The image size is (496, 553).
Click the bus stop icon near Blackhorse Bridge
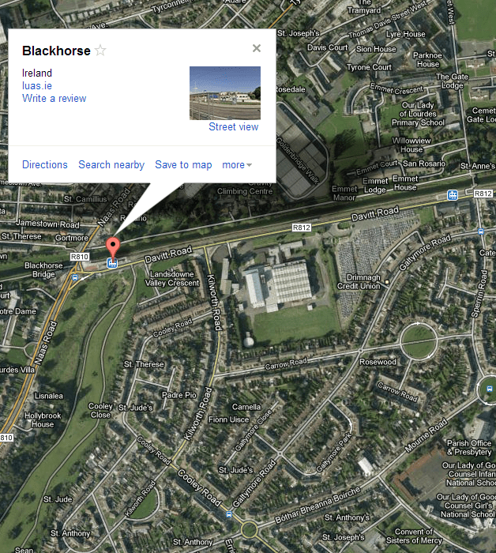point(75,277)
